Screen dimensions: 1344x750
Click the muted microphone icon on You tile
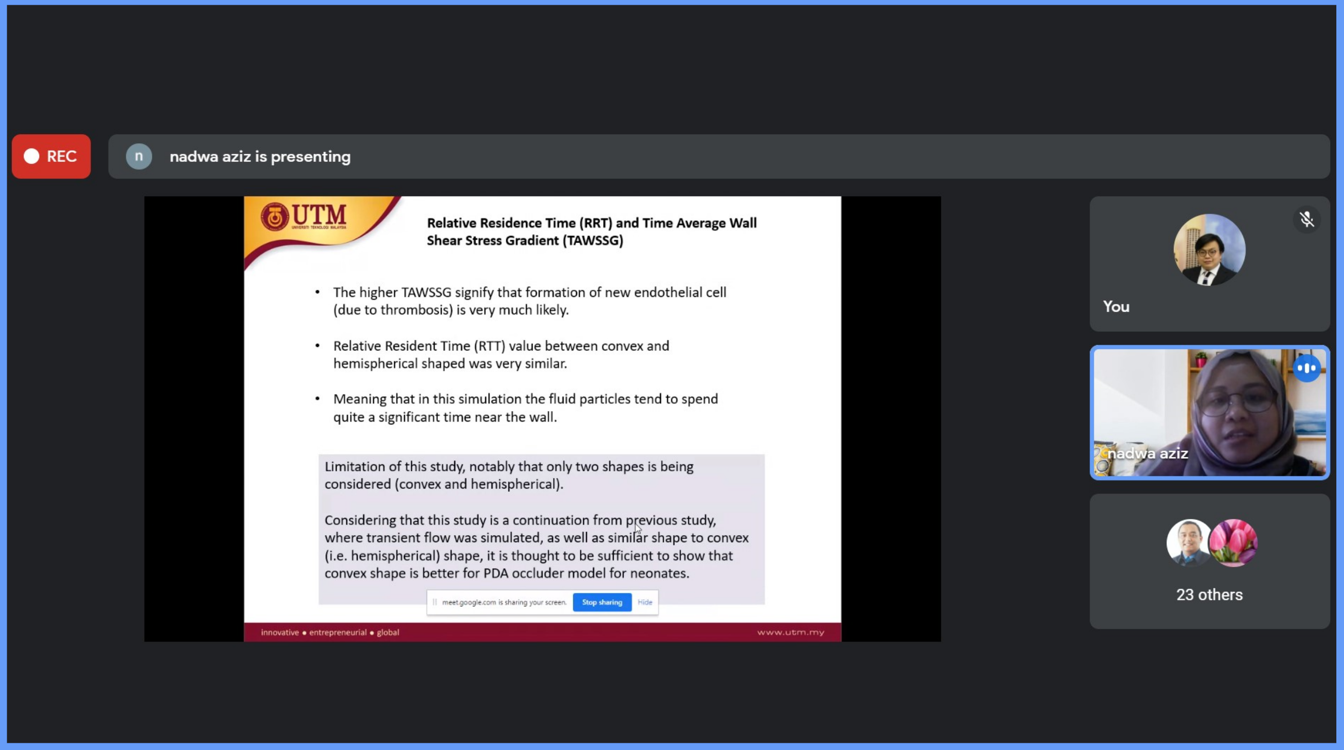[x=1306, y=220]
